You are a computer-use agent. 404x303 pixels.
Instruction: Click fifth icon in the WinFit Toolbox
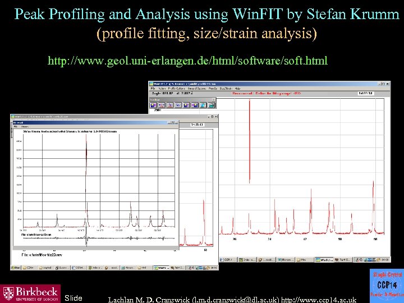(186, 105)
